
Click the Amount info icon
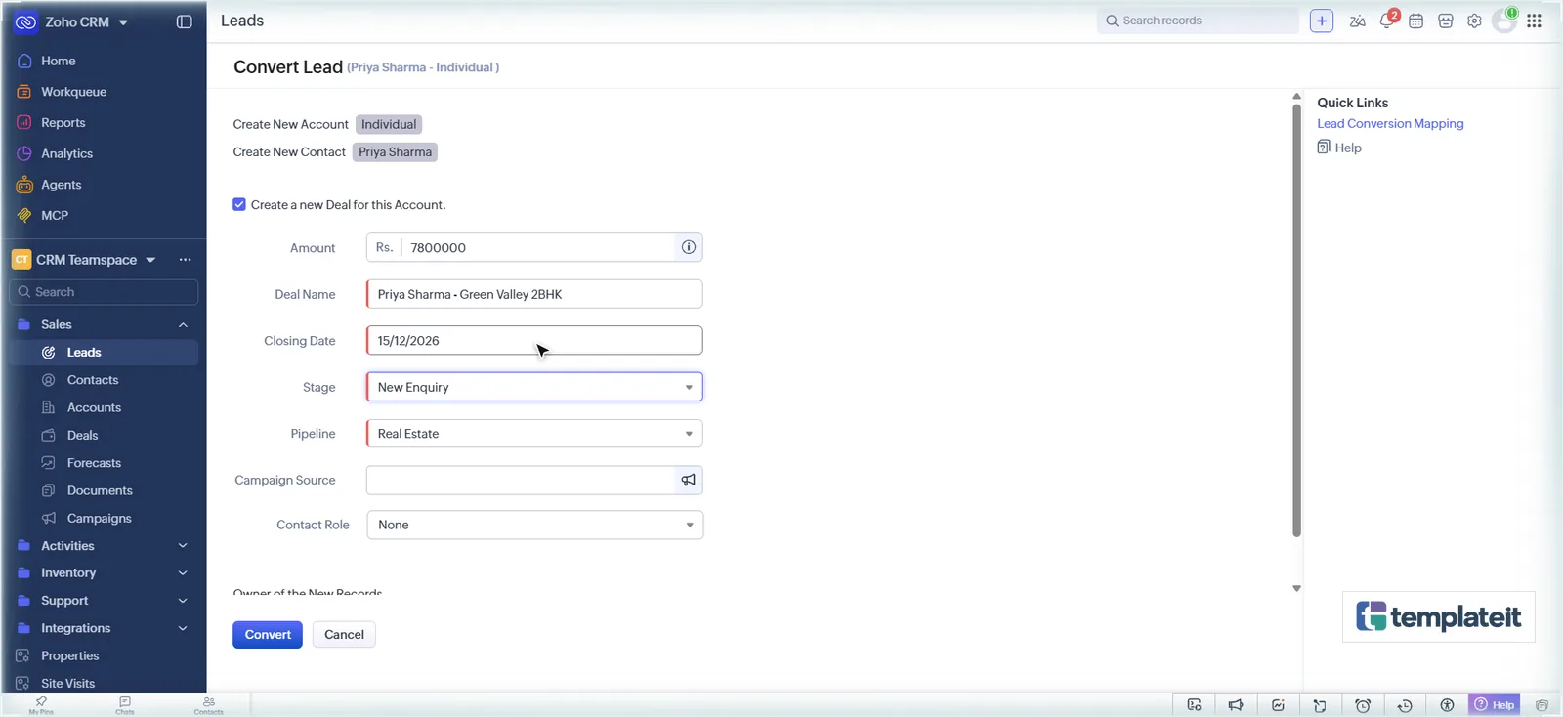(x=689, y=247)
